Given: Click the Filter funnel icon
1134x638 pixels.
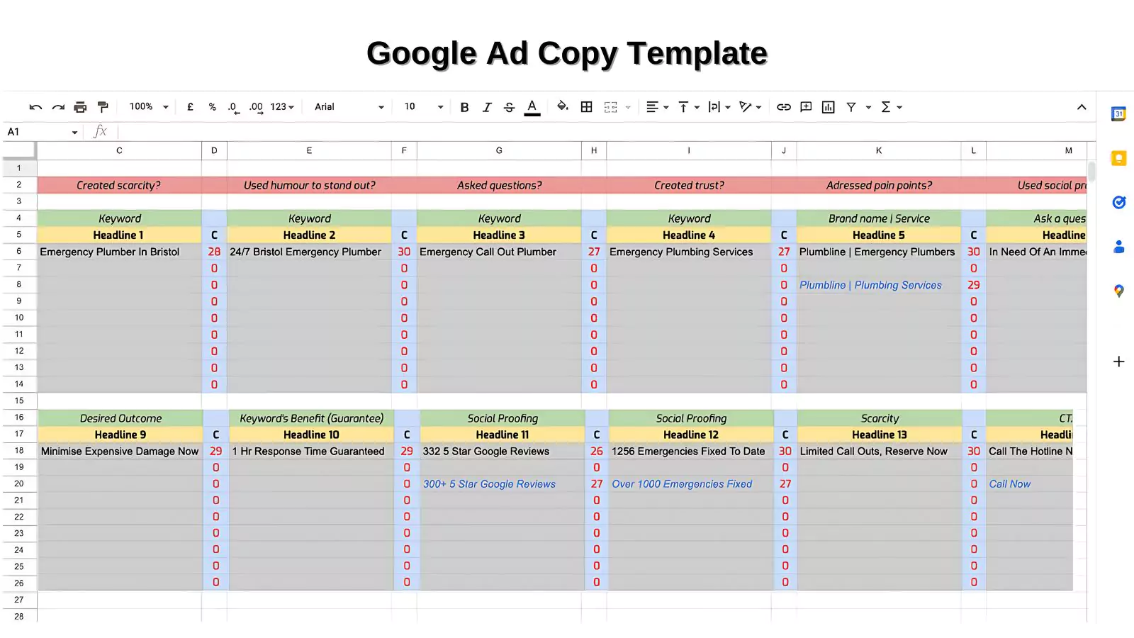Looking at the screenshot, I should [x=850, y=107].
